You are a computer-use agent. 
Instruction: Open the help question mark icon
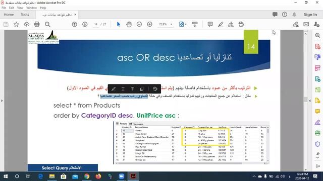[285, 15]
